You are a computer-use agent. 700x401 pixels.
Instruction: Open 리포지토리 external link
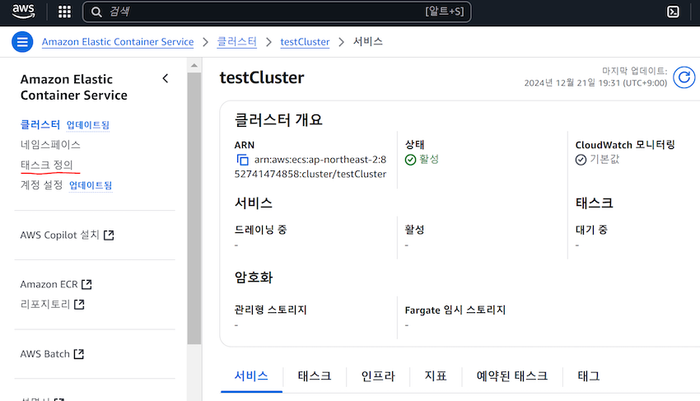coord(53,305)
